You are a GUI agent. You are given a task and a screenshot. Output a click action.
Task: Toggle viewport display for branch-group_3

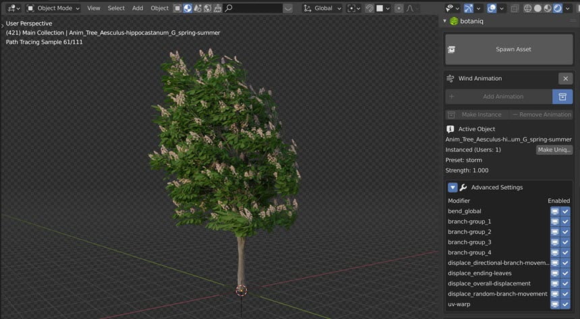pyautogui.click(x=555, y=242)
